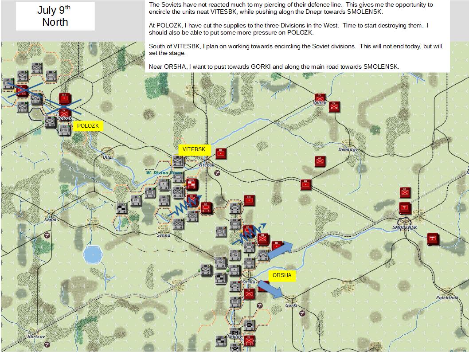469x352 pixels.
Task: Select the German 3-3 infantry regiment
Action: pos(193,216)
